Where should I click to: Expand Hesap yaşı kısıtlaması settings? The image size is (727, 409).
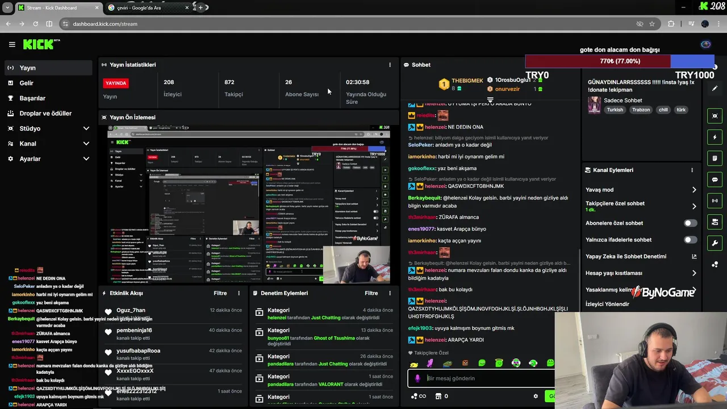point(694,273)
